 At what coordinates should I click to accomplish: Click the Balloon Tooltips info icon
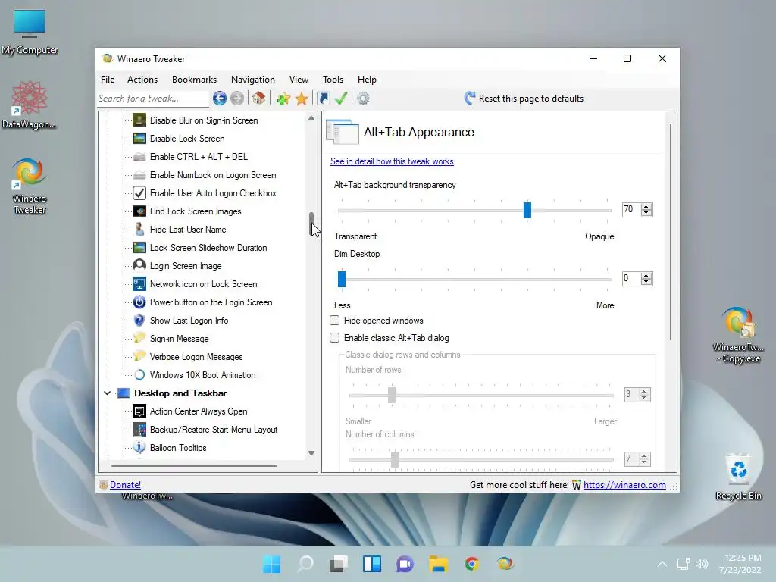click(139, 447)
